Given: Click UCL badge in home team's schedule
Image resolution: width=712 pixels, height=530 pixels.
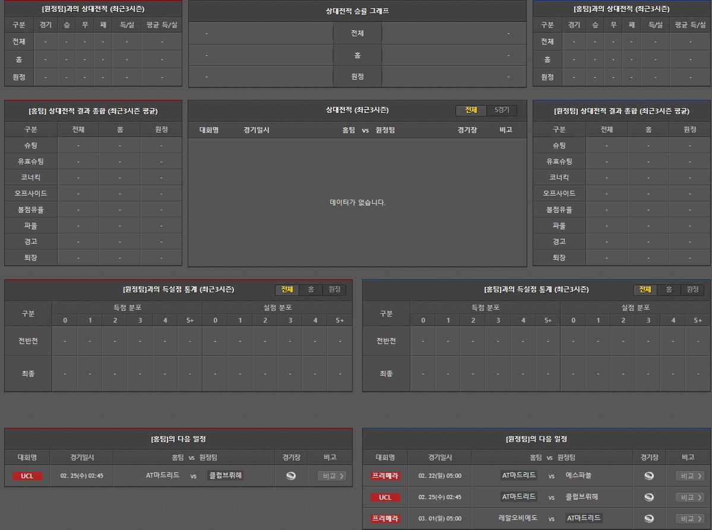Looking at the screenshot, I should click(x=27, y=476).
